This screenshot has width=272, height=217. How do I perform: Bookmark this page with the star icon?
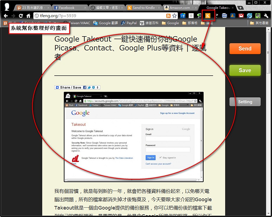[174, 16]
